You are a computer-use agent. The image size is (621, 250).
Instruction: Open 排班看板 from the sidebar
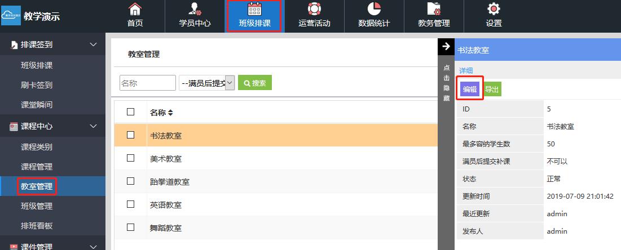coord(37,226)
